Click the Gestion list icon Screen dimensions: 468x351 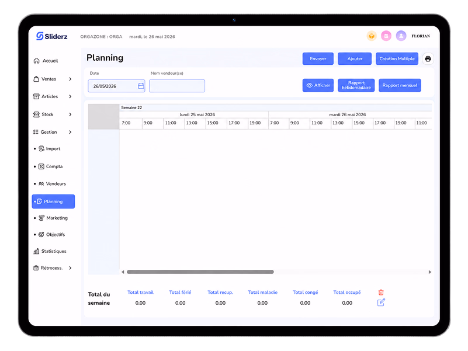pos(36,132)
